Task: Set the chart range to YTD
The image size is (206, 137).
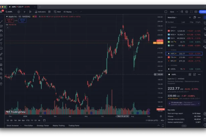Action: coord(27,120)
